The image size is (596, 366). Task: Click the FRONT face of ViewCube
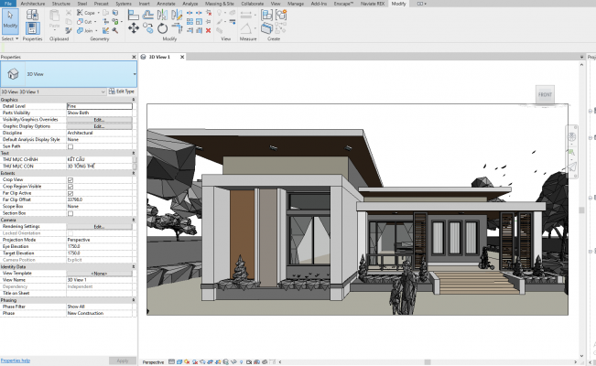click(x=545, y=95)
